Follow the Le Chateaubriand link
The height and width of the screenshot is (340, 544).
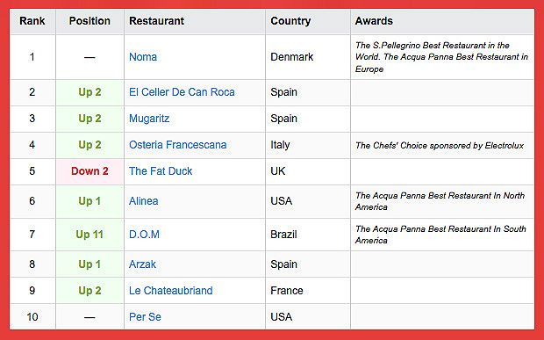click(171, 291)
